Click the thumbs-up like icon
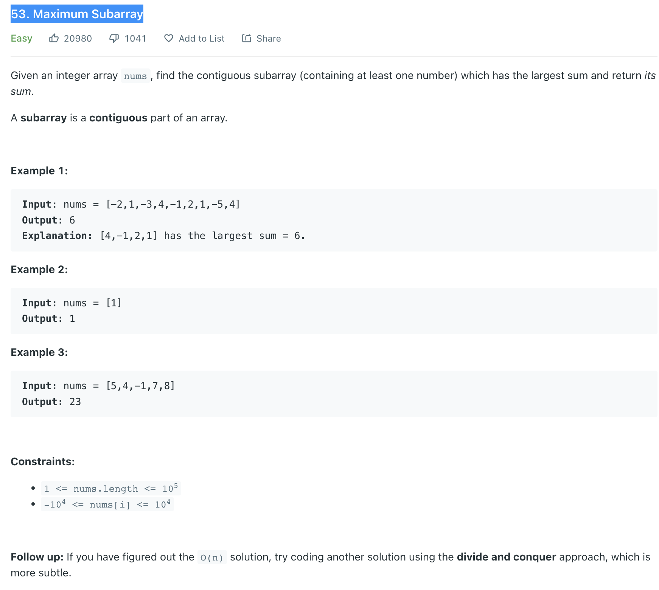 tap(54, 38)
